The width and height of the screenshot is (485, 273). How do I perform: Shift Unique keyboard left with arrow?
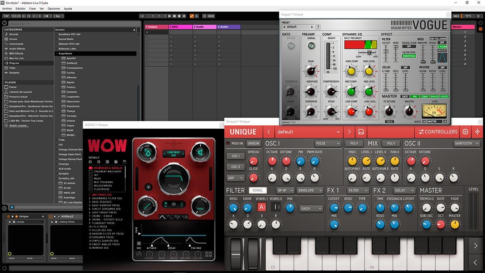click(475, 262)
